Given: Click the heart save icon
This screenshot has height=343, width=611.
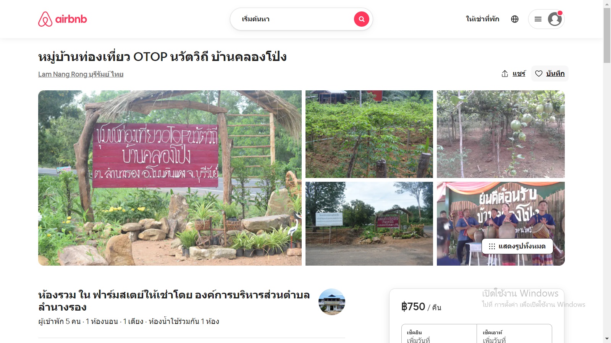Looking at the screenshot, I should (x=538, y=74).
